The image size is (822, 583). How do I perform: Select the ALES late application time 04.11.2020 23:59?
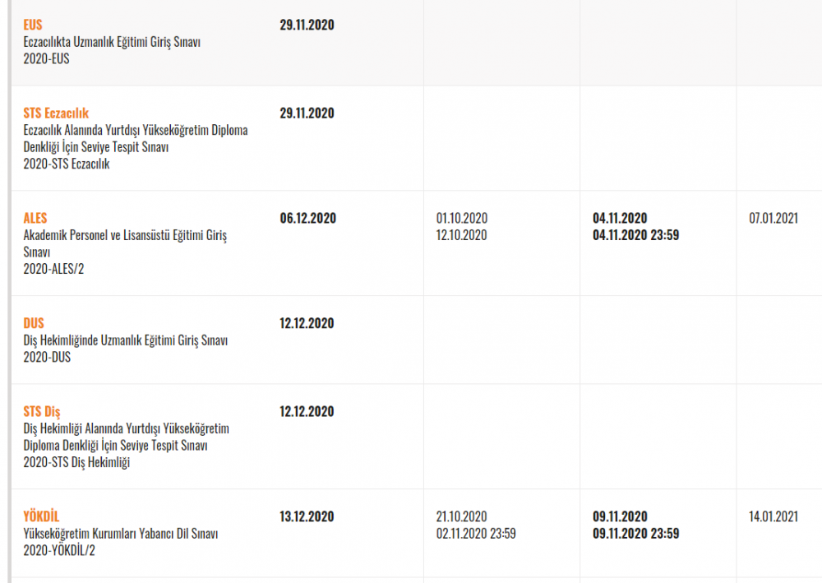pyautogui.click(x=635, y=235)
